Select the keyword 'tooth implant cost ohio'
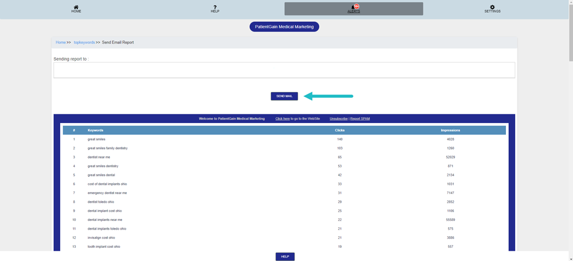 tap(104, 247)
